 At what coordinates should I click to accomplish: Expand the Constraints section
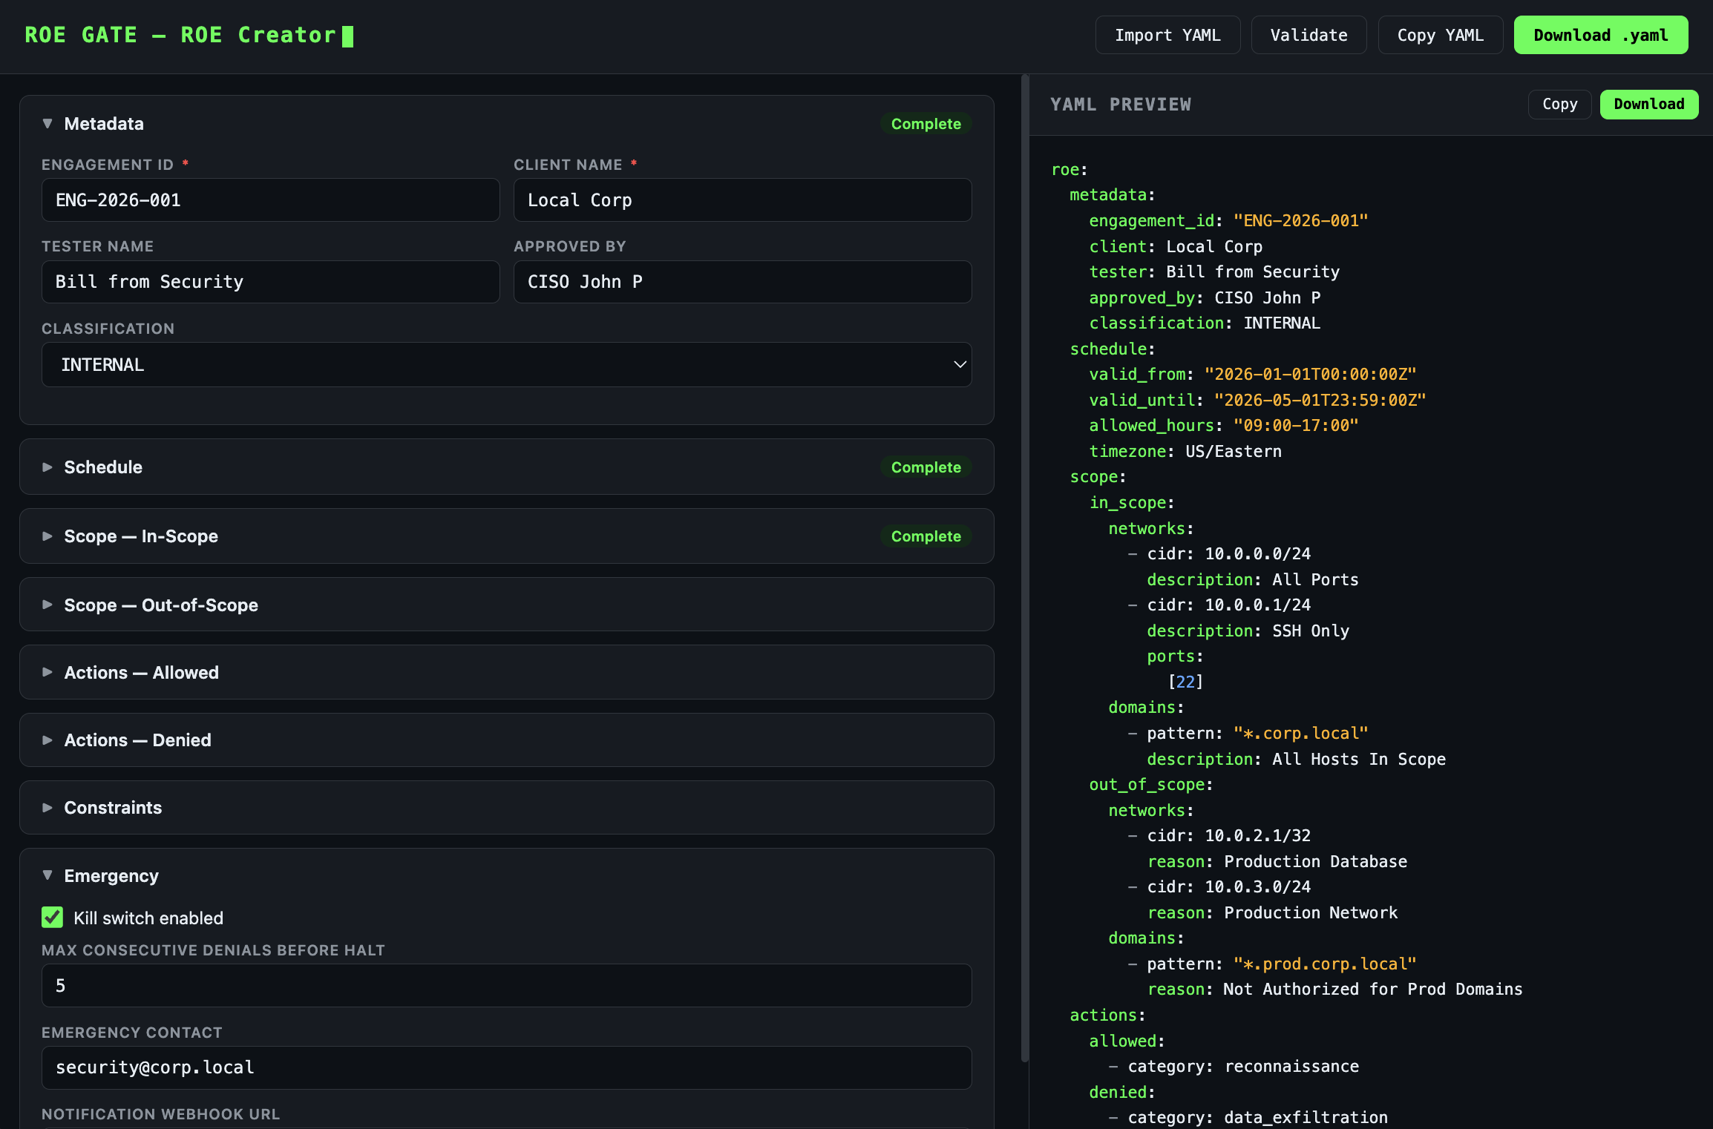[x=114, y=807]
